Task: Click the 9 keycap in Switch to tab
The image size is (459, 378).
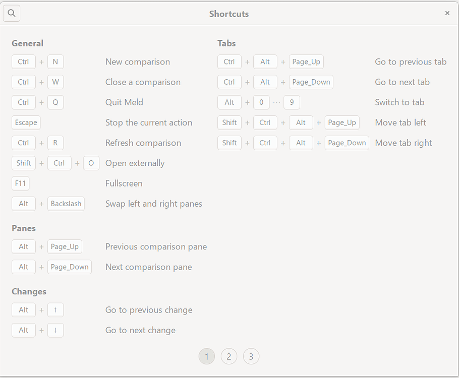Action: point(292,102)
